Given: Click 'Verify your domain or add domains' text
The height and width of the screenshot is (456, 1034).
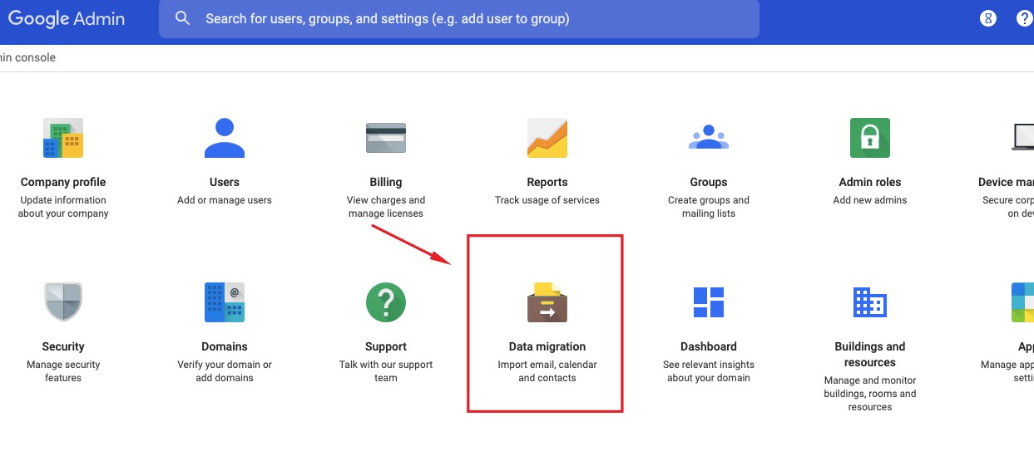Looking at the screenshot, I should 225,371.
